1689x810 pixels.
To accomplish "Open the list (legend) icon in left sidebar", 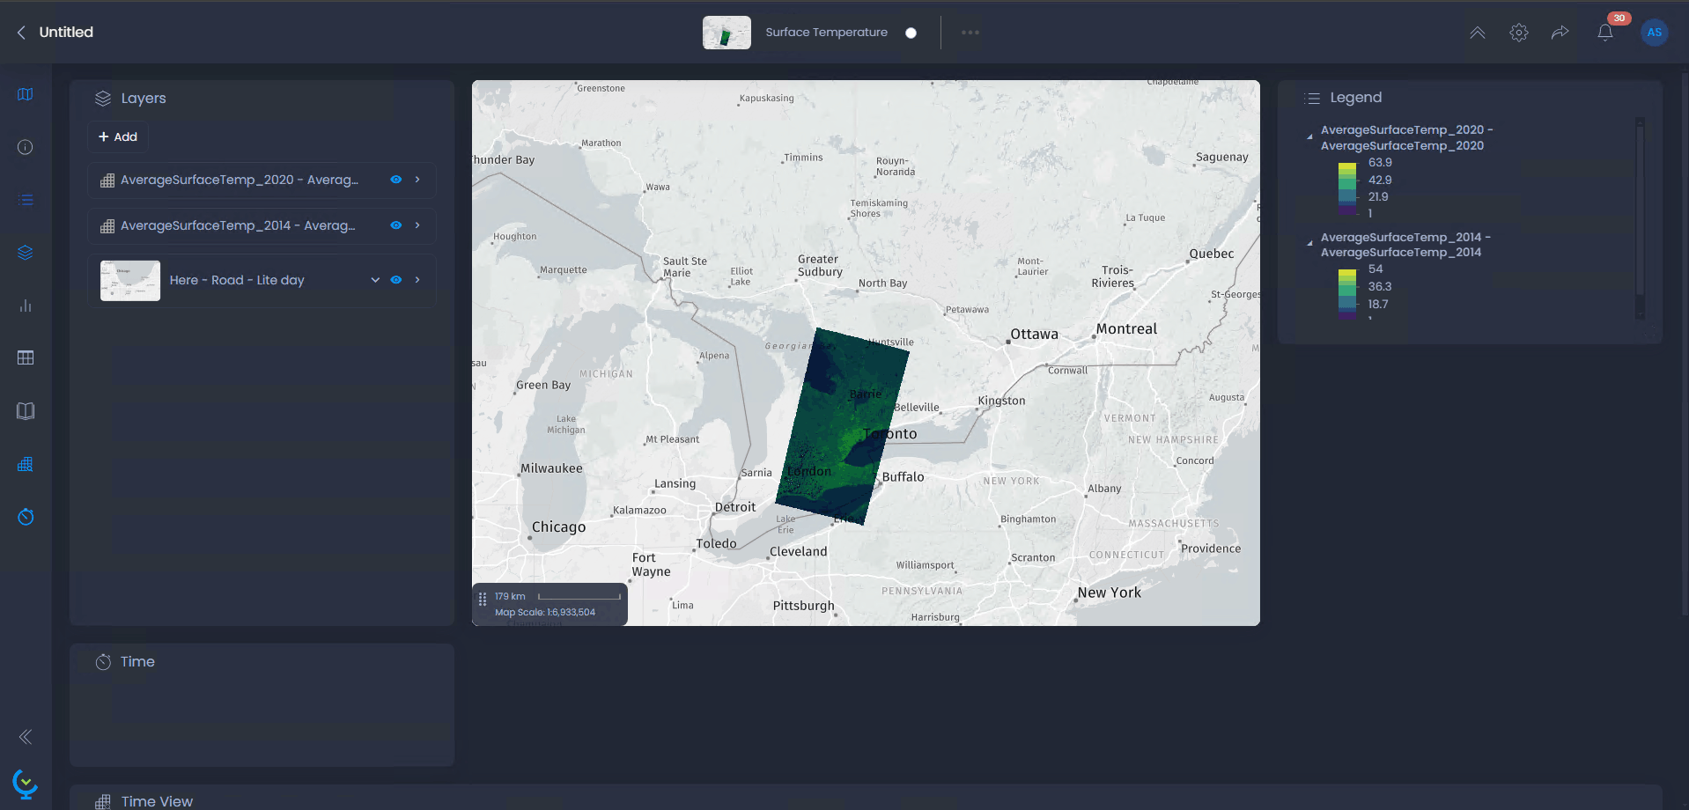I will (x=26, y=200).
